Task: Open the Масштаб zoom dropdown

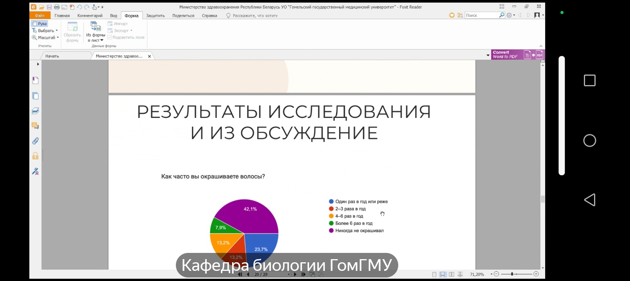Action: 45,38
